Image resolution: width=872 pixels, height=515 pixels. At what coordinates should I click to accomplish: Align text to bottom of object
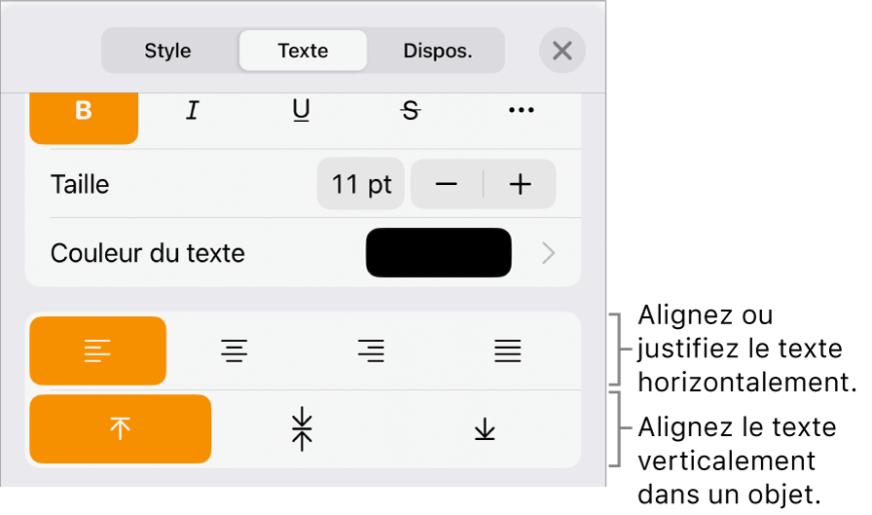tap(485, 428)
